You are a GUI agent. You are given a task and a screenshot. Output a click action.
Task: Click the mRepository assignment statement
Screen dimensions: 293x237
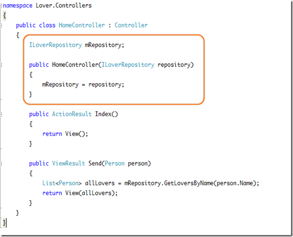pos(83,85)
